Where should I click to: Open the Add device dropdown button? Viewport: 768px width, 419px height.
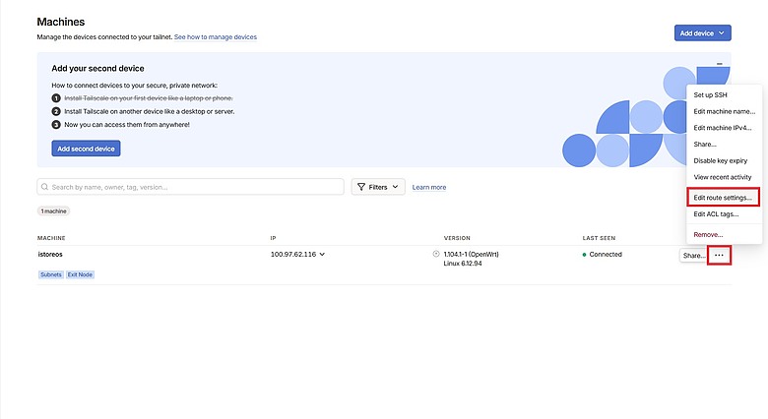[x=702, y=33]
